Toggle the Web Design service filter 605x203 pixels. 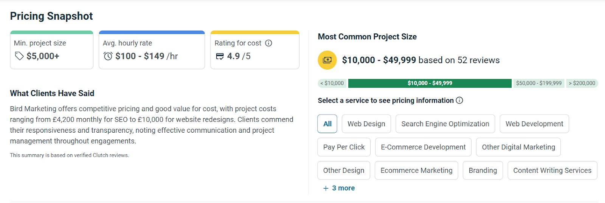click(x=366, y=124)
